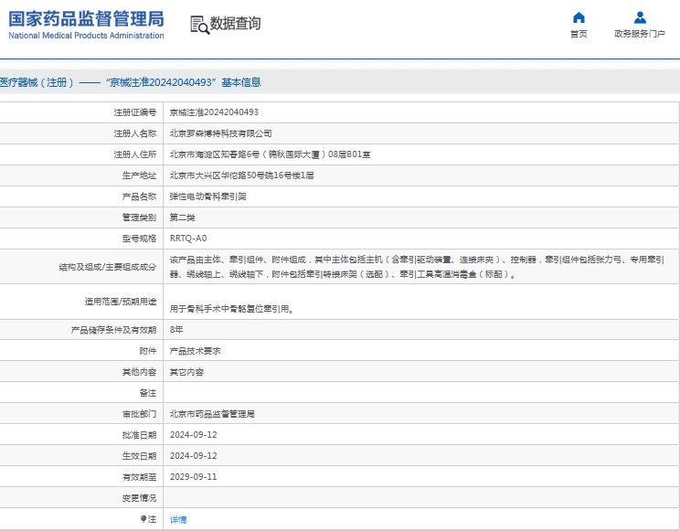
Task: Click the 型号规格 label
Action: [x=139, y=239]
